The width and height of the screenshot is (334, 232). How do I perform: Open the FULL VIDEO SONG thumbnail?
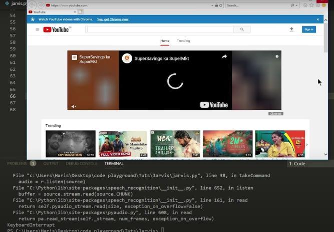pos(123,144)
